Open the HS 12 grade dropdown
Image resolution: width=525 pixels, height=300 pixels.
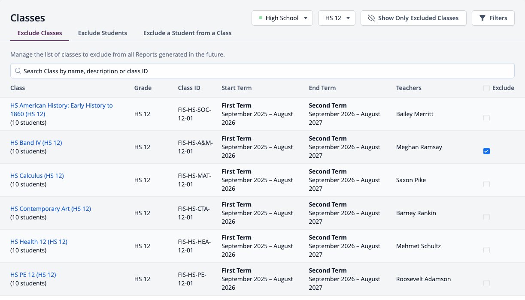coord(337,18)
